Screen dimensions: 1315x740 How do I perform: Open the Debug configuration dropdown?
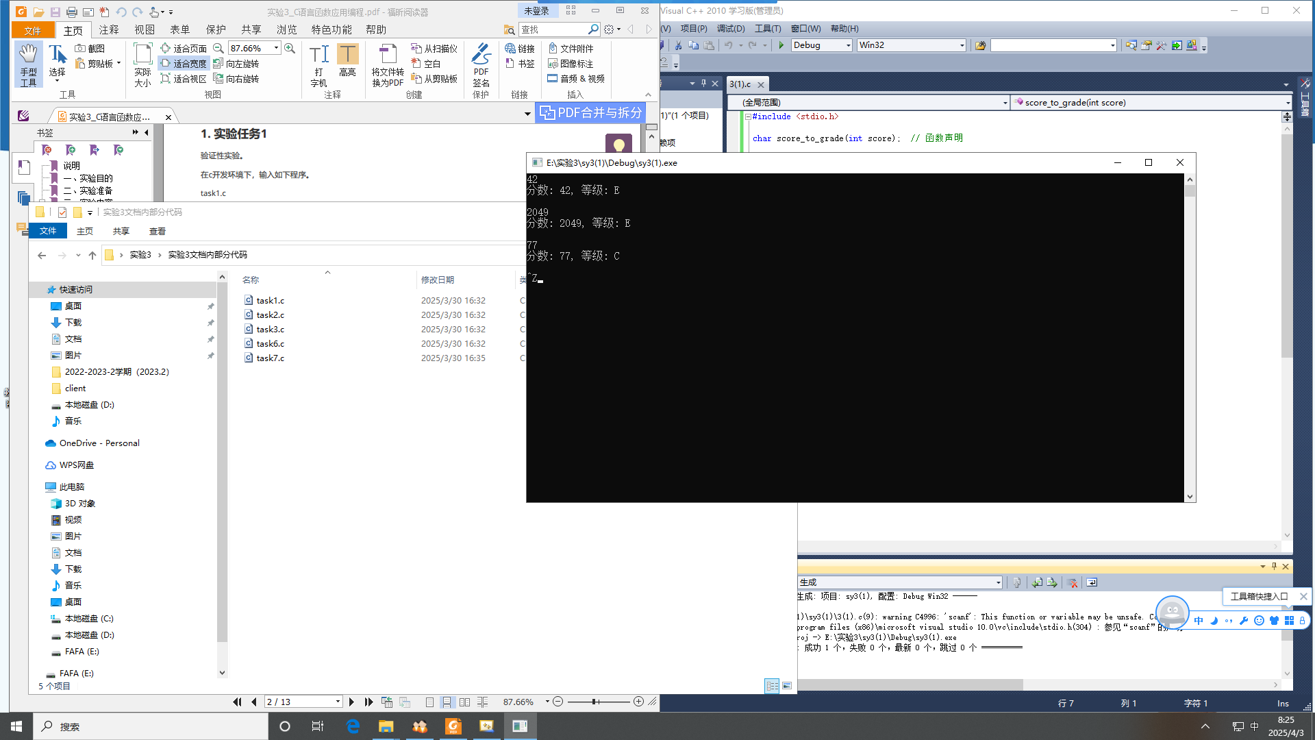click(x=848, y=45)
